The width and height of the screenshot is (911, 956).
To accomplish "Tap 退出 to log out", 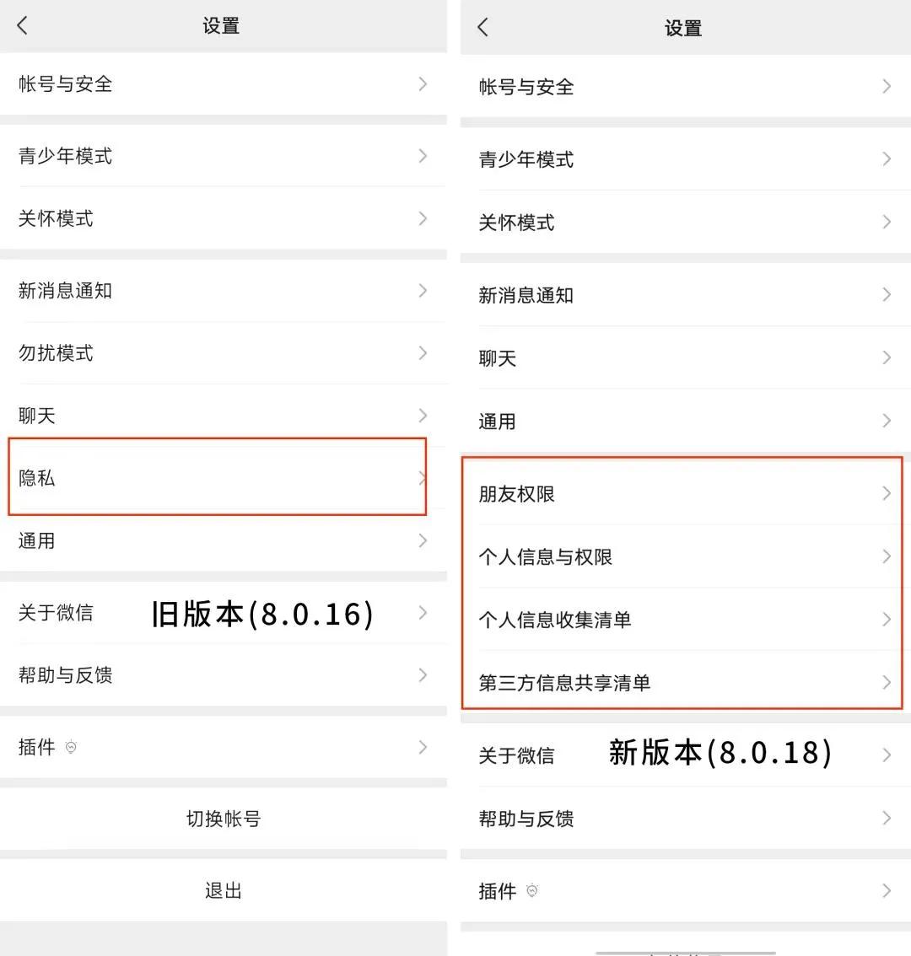I will [222, 889].
